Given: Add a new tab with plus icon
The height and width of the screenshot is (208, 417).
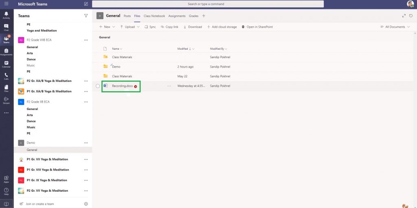Looking at the screenshot, I should tap(204, 16).
